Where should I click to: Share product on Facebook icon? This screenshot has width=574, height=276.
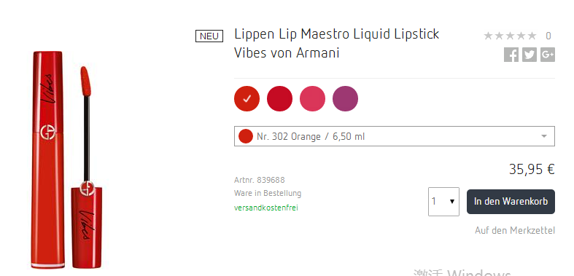click(x=511, y=55)
